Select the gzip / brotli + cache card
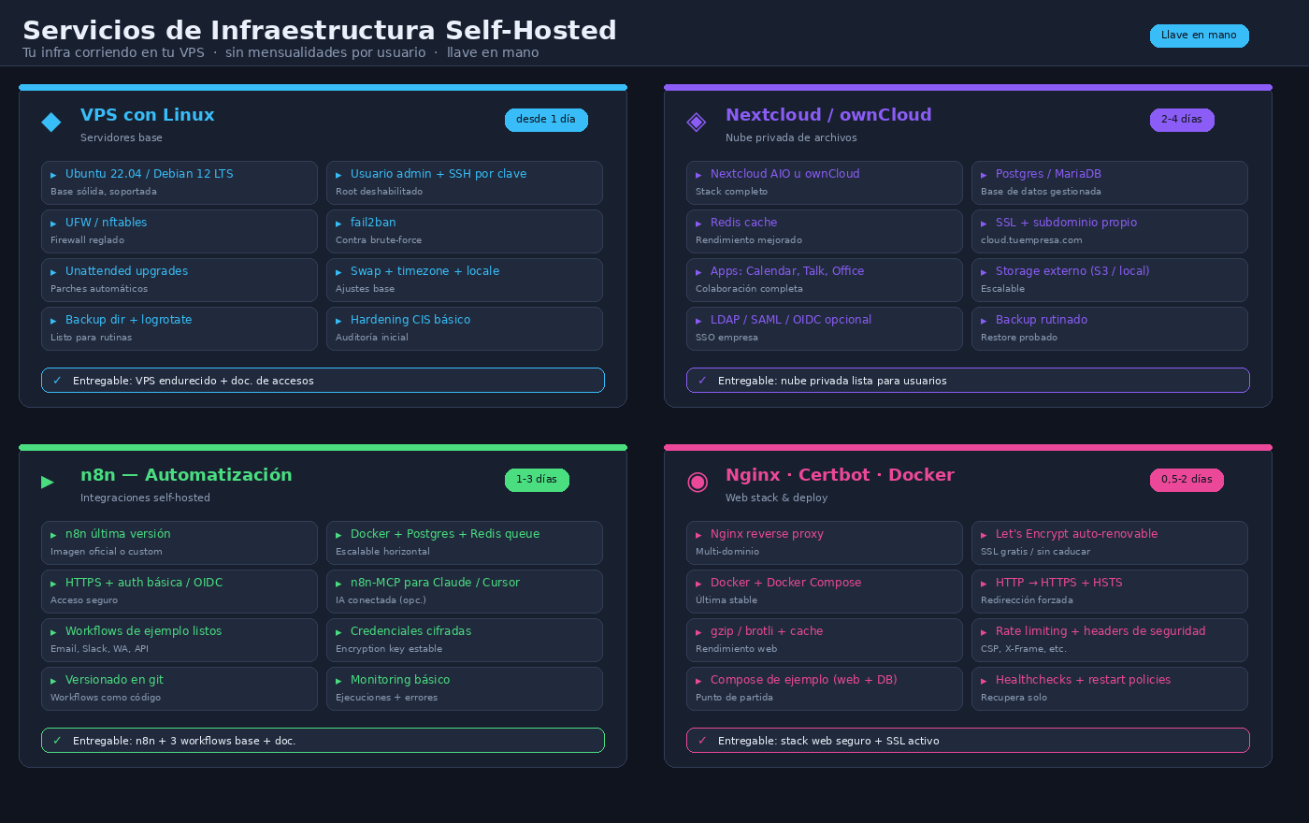The width and height of the screenshot is (1309, 823). [825, 640]
